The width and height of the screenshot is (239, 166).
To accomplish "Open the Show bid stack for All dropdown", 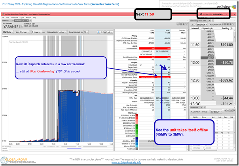I will click(86, 32).
